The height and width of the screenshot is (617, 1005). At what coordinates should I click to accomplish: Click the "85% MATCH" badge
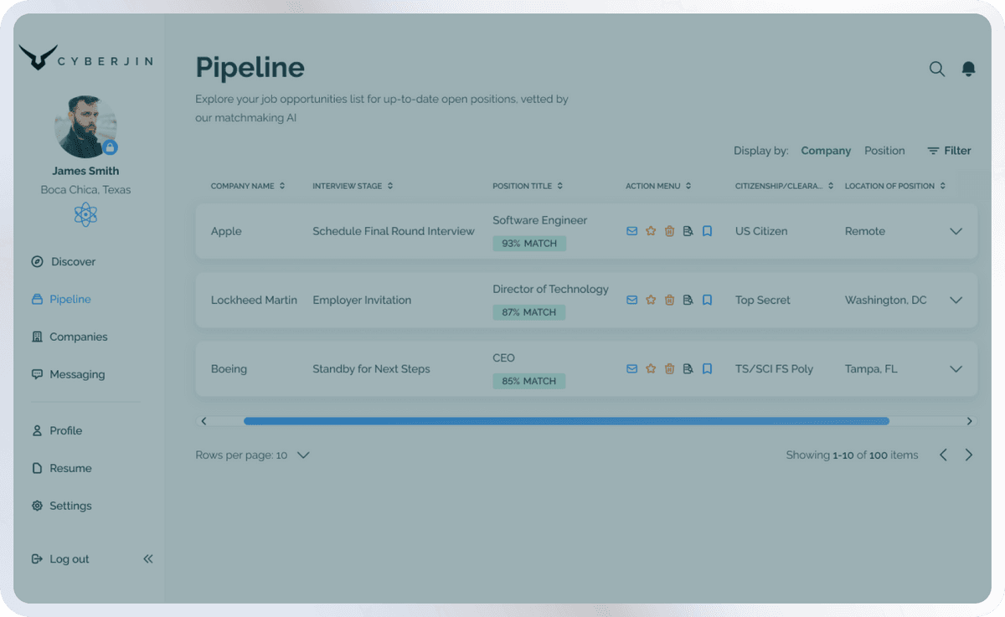point(529,381)
